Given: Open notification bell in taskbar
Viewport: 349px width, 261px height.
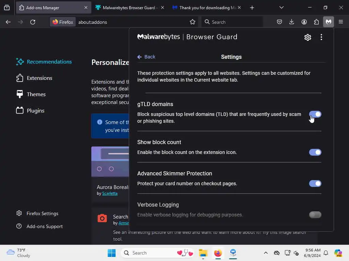Looking at the screenshot, I should pos(325,253).
